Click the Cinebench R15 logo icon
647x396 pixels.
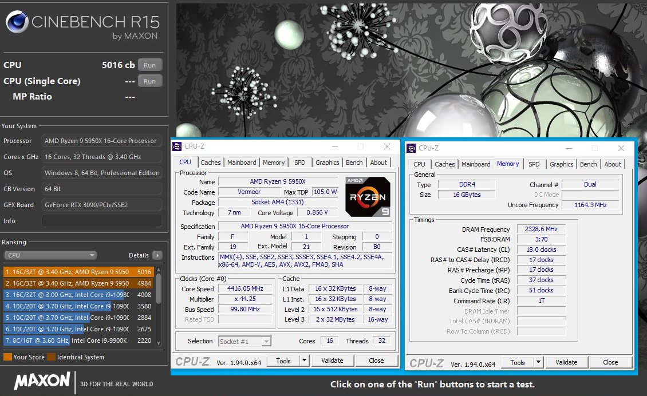(17, 22)
